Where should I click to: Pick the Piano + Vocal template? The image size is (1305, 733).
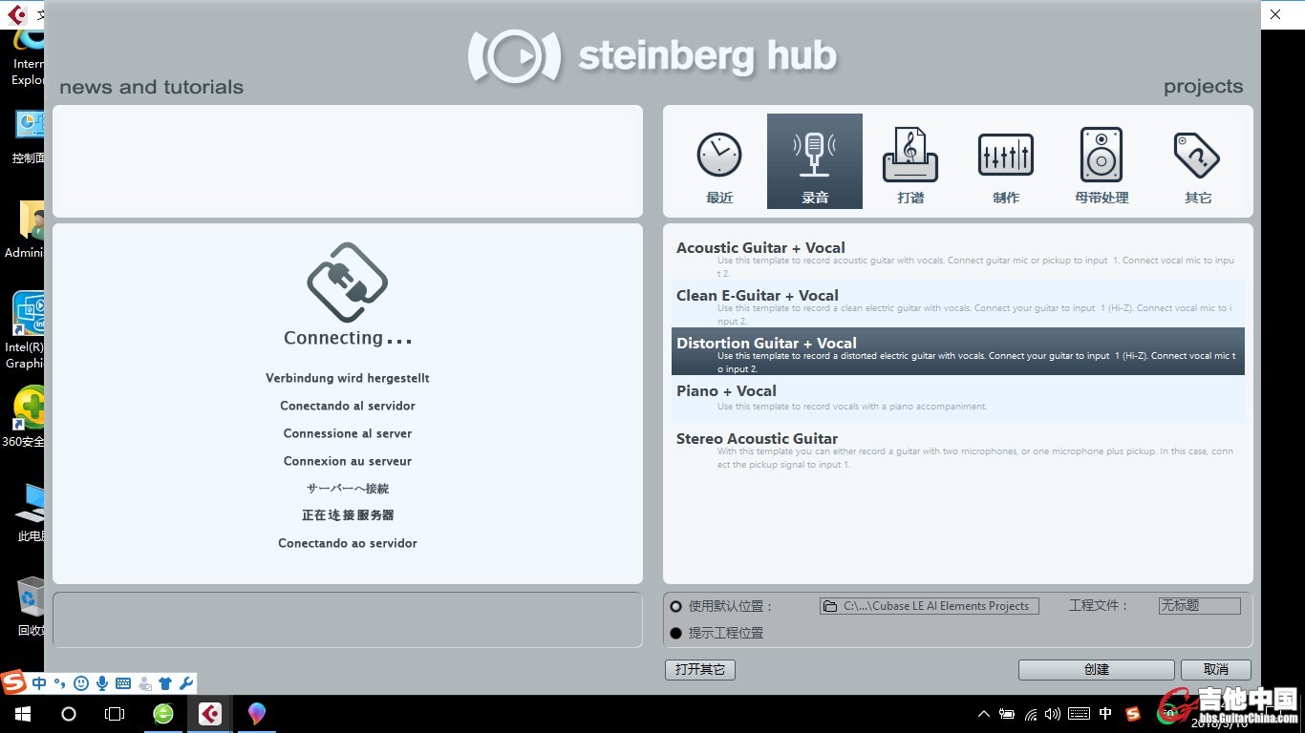(x=958, y=399)
